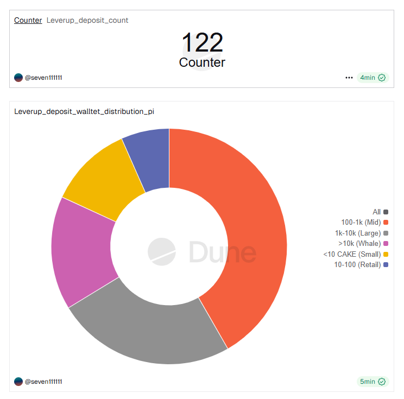
Task: Open the counter panel's three-dot menu
Action: coord(349,78)
